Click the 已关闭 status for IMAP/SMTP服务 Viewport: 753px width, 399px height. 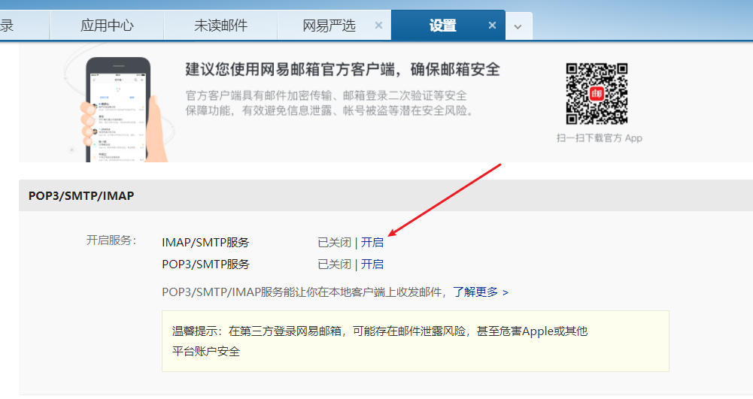tap(334, 242)
